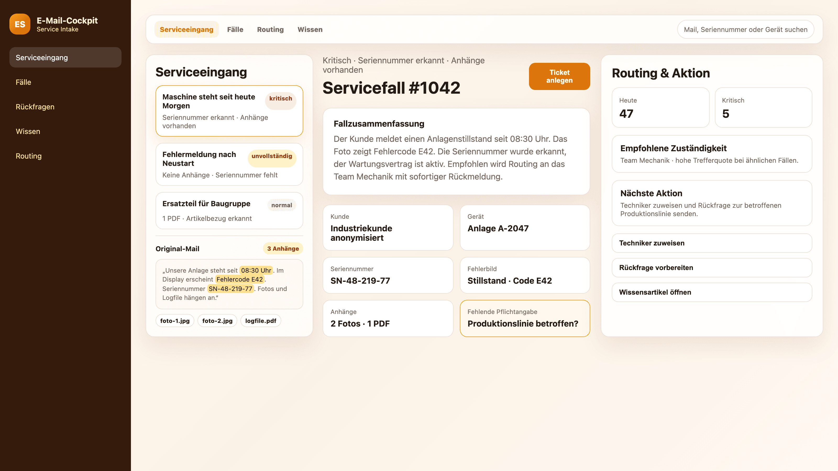Click the Kritisch 5 stat card
838x471 pixels.
[763, 108]
